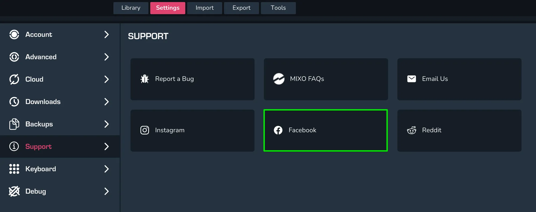Image resolution: width=536 pixels, height=212 pixels.
Task: Click the Keyboard grid dots icon
Action: tap(14, 169)
